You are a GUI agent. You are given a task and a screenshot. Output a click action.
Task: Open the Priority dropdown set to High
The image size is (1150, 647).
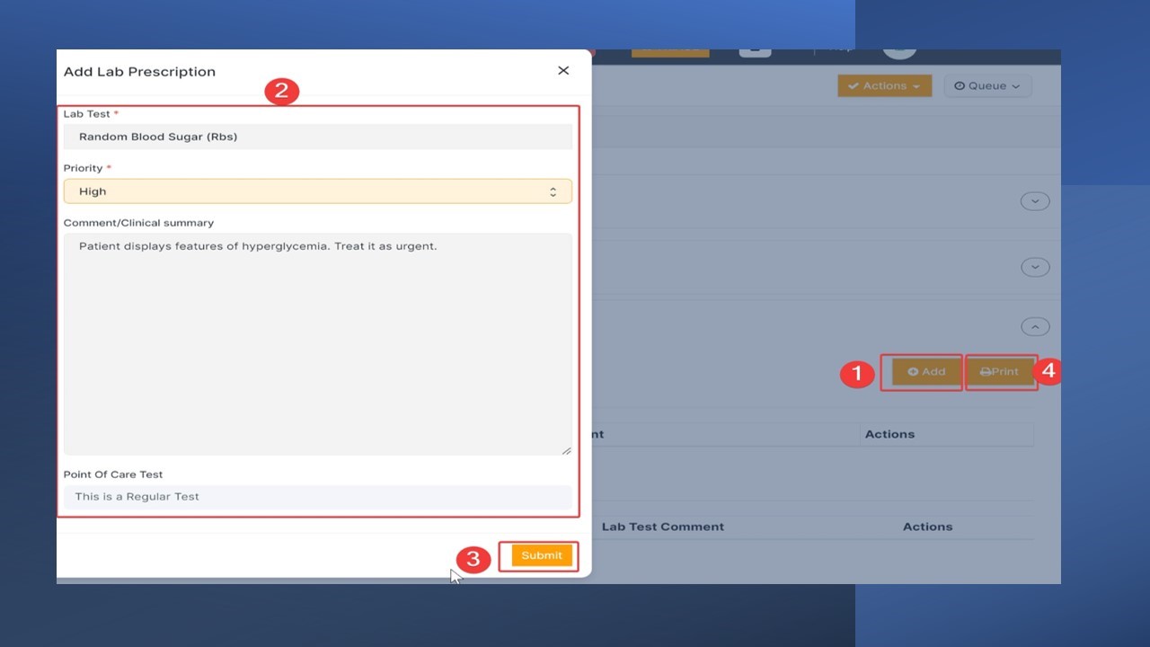tap(317, 191)
